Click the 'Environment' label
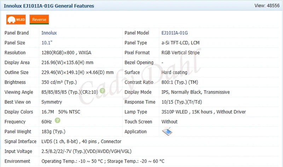 17,161
